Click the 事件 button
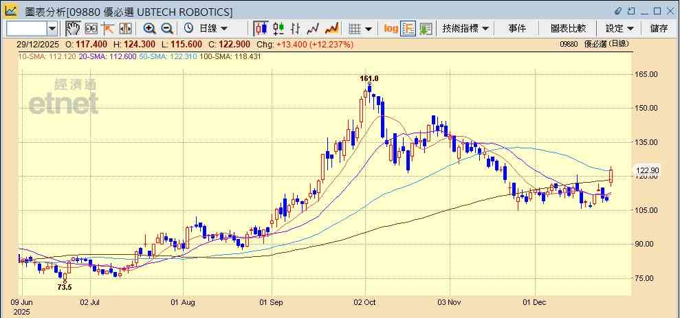Screen dimensions: 680x318 (x=517, y=29)
